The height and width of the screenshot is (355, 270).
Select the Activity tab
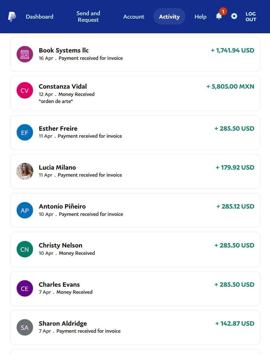(169, 17)
